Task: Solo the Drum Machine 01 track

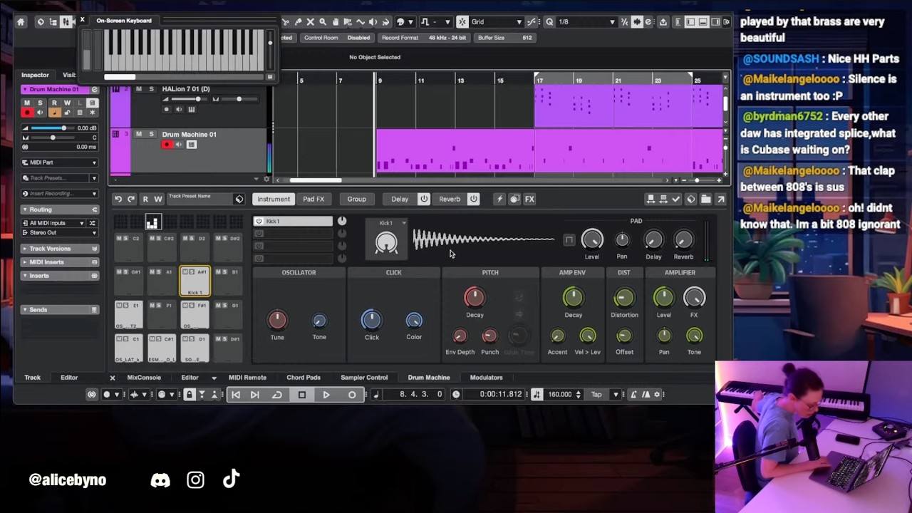Action: (151, 134)
